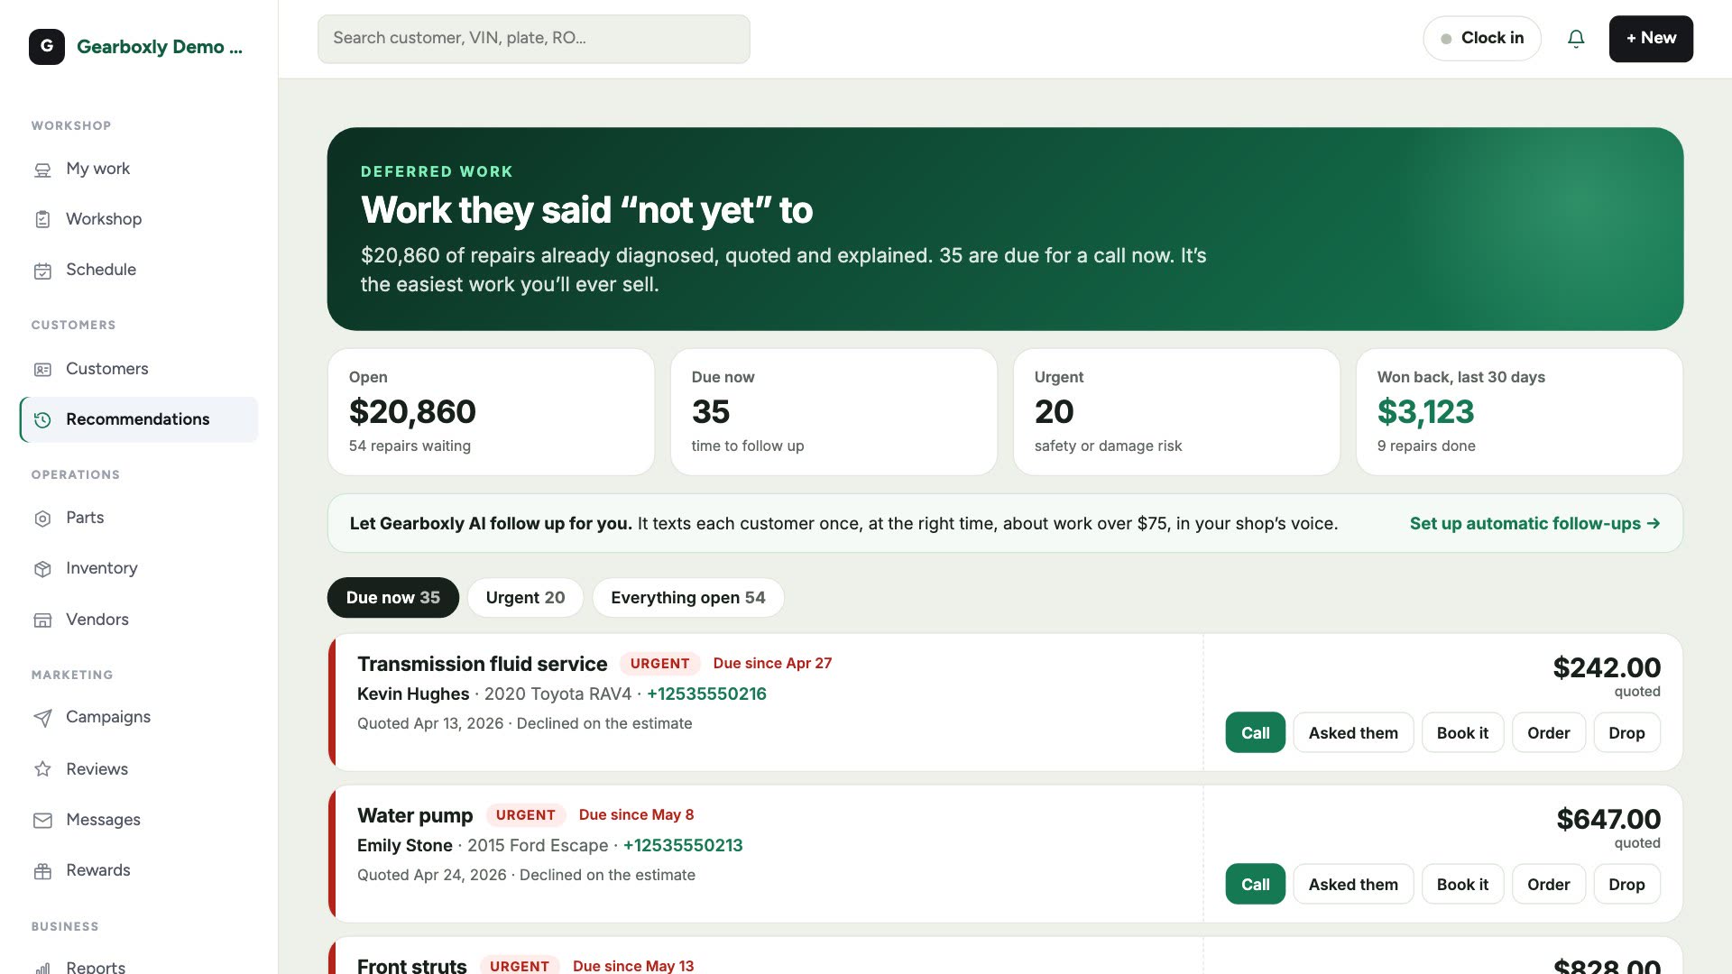Click the My work sidebar icon
The height and width of the screenshot is (974, 1732).
tap(42, 170)
